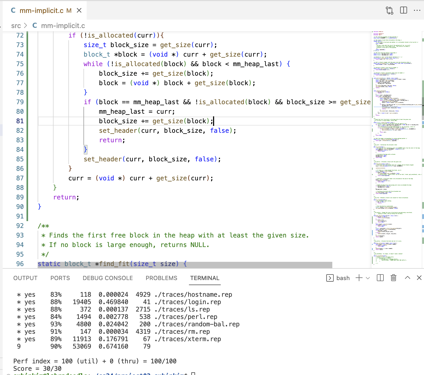The width and height of the screenshot is (424, 375).
Task: Kill the terminal using trash icon
Action: click(x=394, y=278)
